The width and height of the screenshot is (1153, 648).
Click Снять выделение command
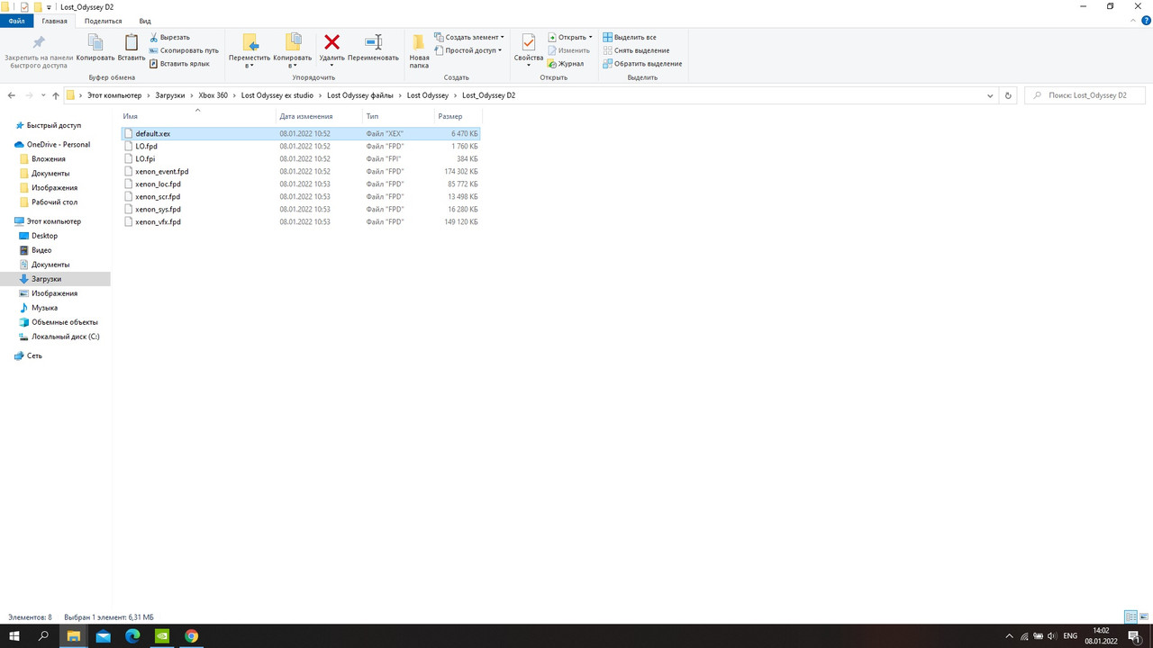click(635, 50)
